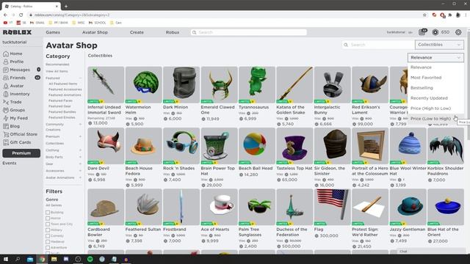Select Recently Updated sort option
The width and height of the screenshot is (470, 264).
435,98
